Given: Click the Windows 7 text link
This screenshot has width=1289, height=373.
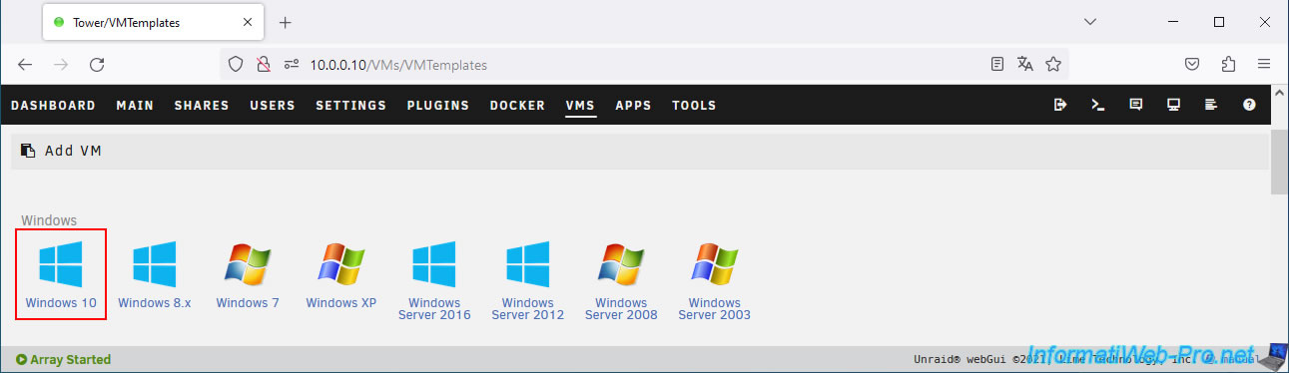Looking at the screenshot, I should click(x=248, y=302).
